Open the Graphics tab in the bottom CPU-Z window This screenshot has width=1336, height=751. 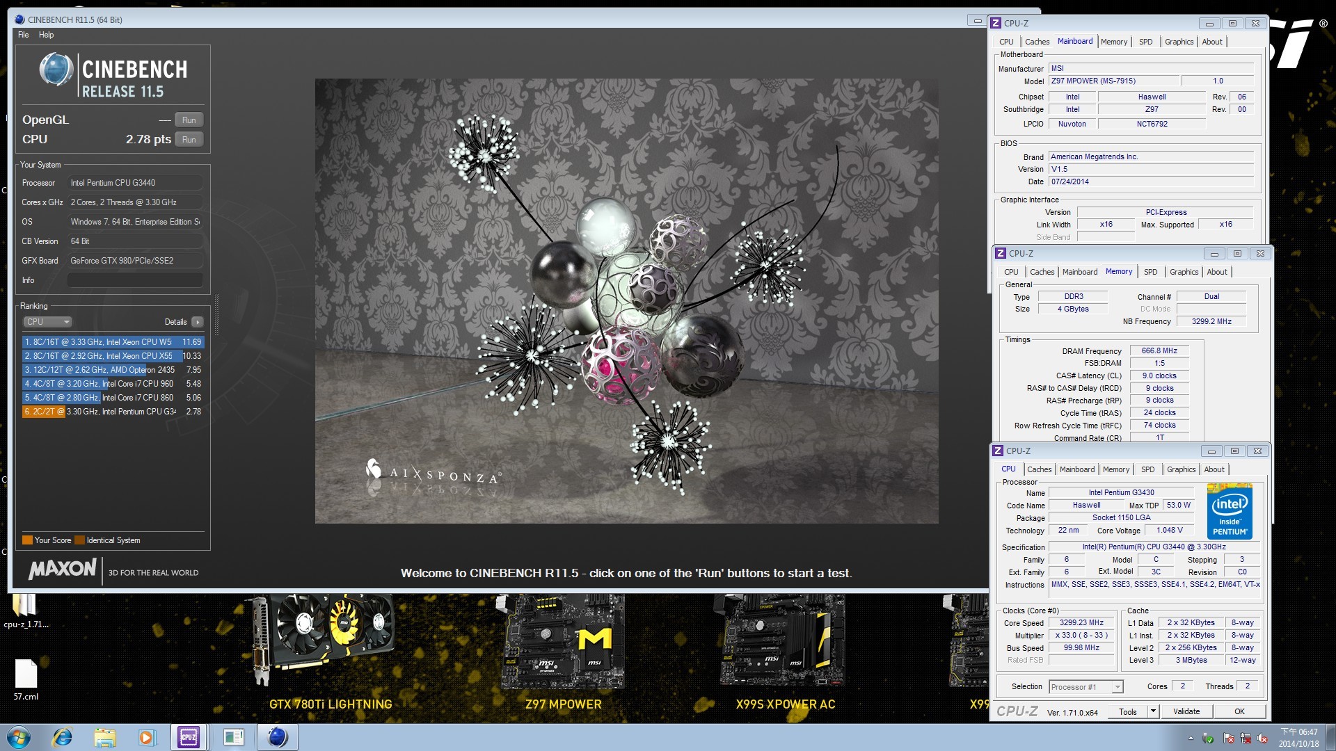(x=1181, y=469)
